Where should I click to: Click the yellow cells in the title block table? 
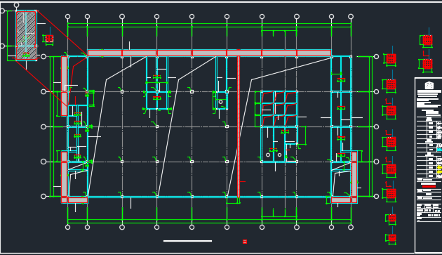(439, 170)
